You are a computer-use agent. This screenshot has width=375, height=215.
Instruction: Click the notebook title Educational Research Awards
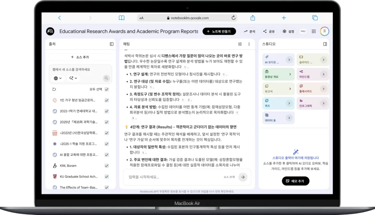coord(129,31)
